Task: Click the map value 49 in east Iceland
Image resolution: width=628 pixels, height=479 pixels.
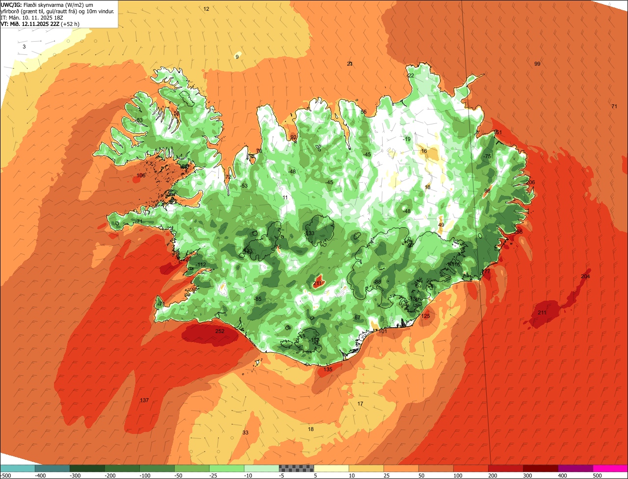Action: (x=441, y=225)
